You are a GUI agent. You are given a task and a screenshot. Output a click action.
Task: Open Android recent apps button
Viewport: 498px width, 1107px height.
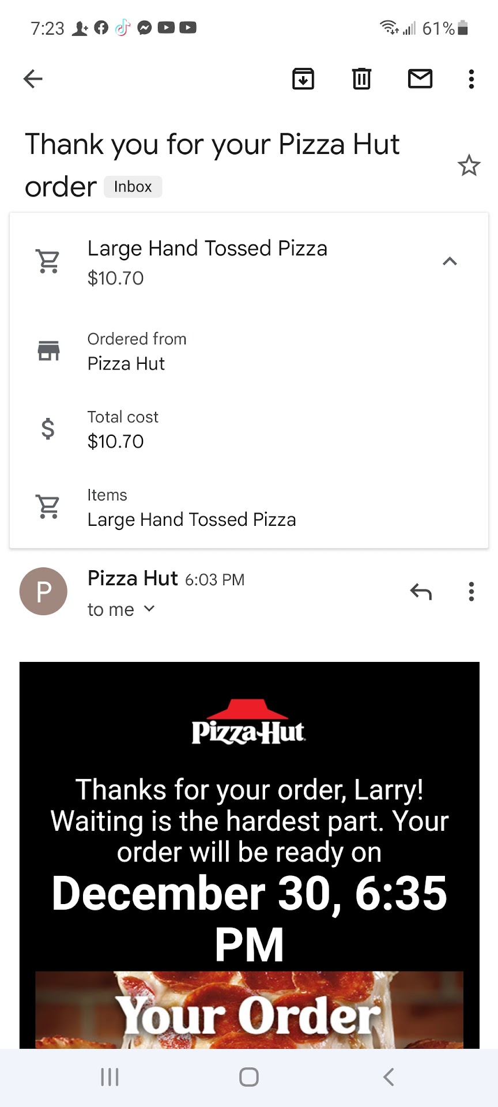tap(110, 1077)
